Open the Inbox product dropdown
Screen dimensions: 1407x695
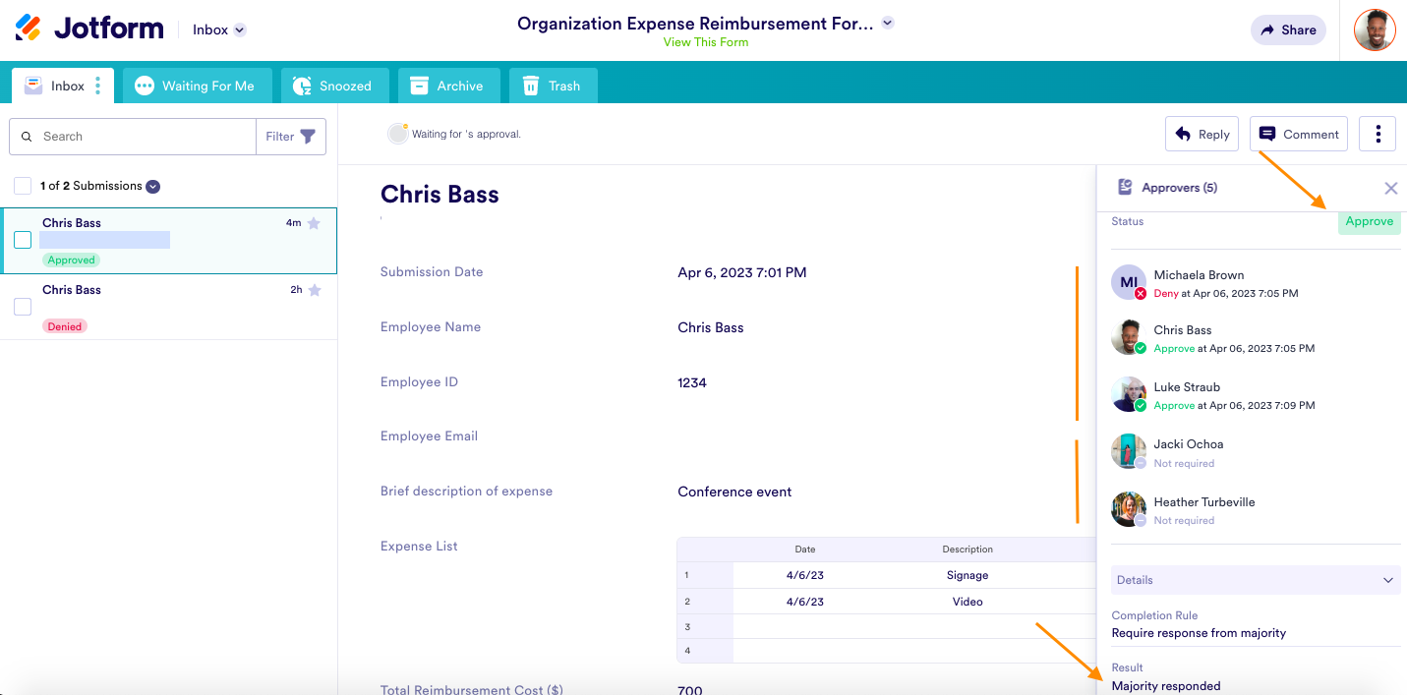pos(219,29)
